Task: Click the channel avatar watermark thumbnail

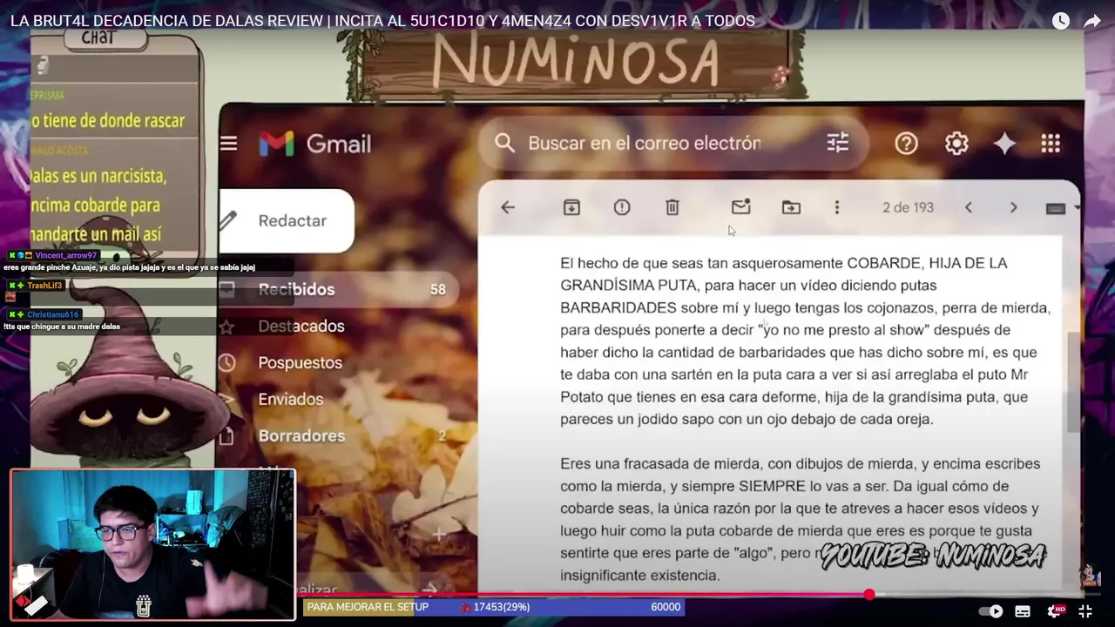Action: 1089,576
